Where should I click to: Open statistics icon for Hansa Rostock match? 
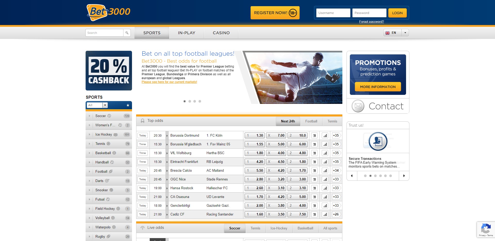pos(325,188)
